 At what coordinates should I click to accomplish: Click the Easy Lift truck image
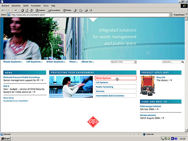pos(147,86)
